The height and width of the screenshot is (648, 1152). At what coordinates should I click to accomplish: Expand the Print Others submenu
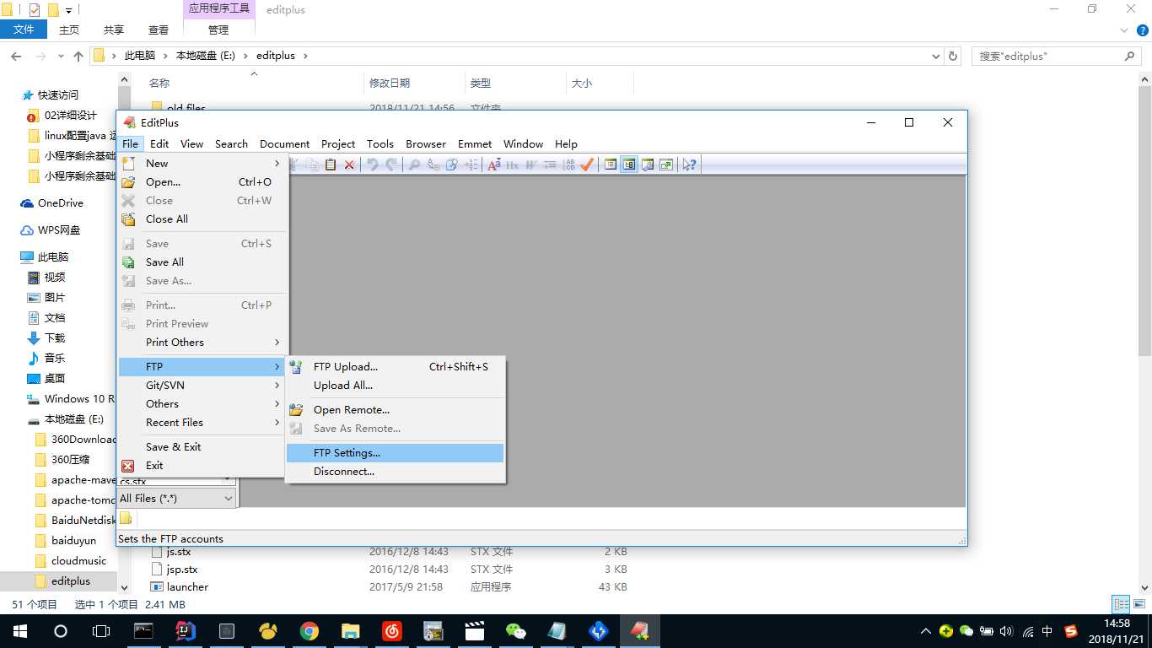click(x=202, y=342)
